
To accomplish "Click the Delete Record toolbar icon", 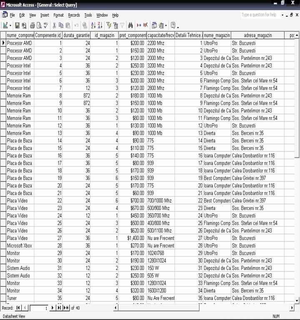I will tap(145, 25).
